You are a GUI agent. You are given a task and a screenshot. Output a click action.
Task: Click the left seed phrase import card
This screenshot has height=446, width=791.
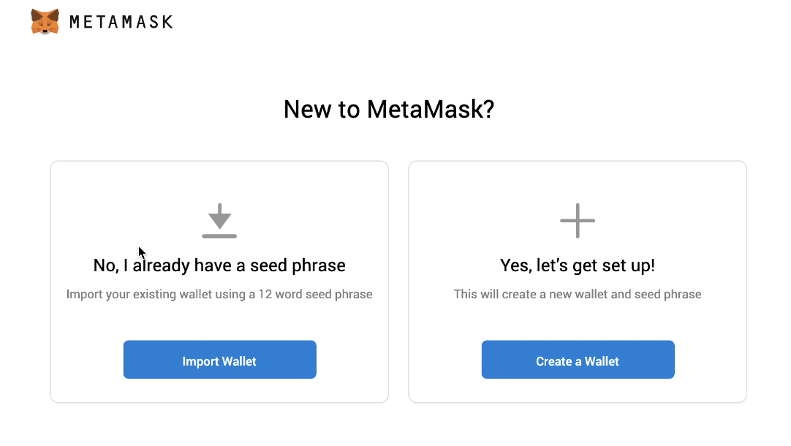click(219, 281)
